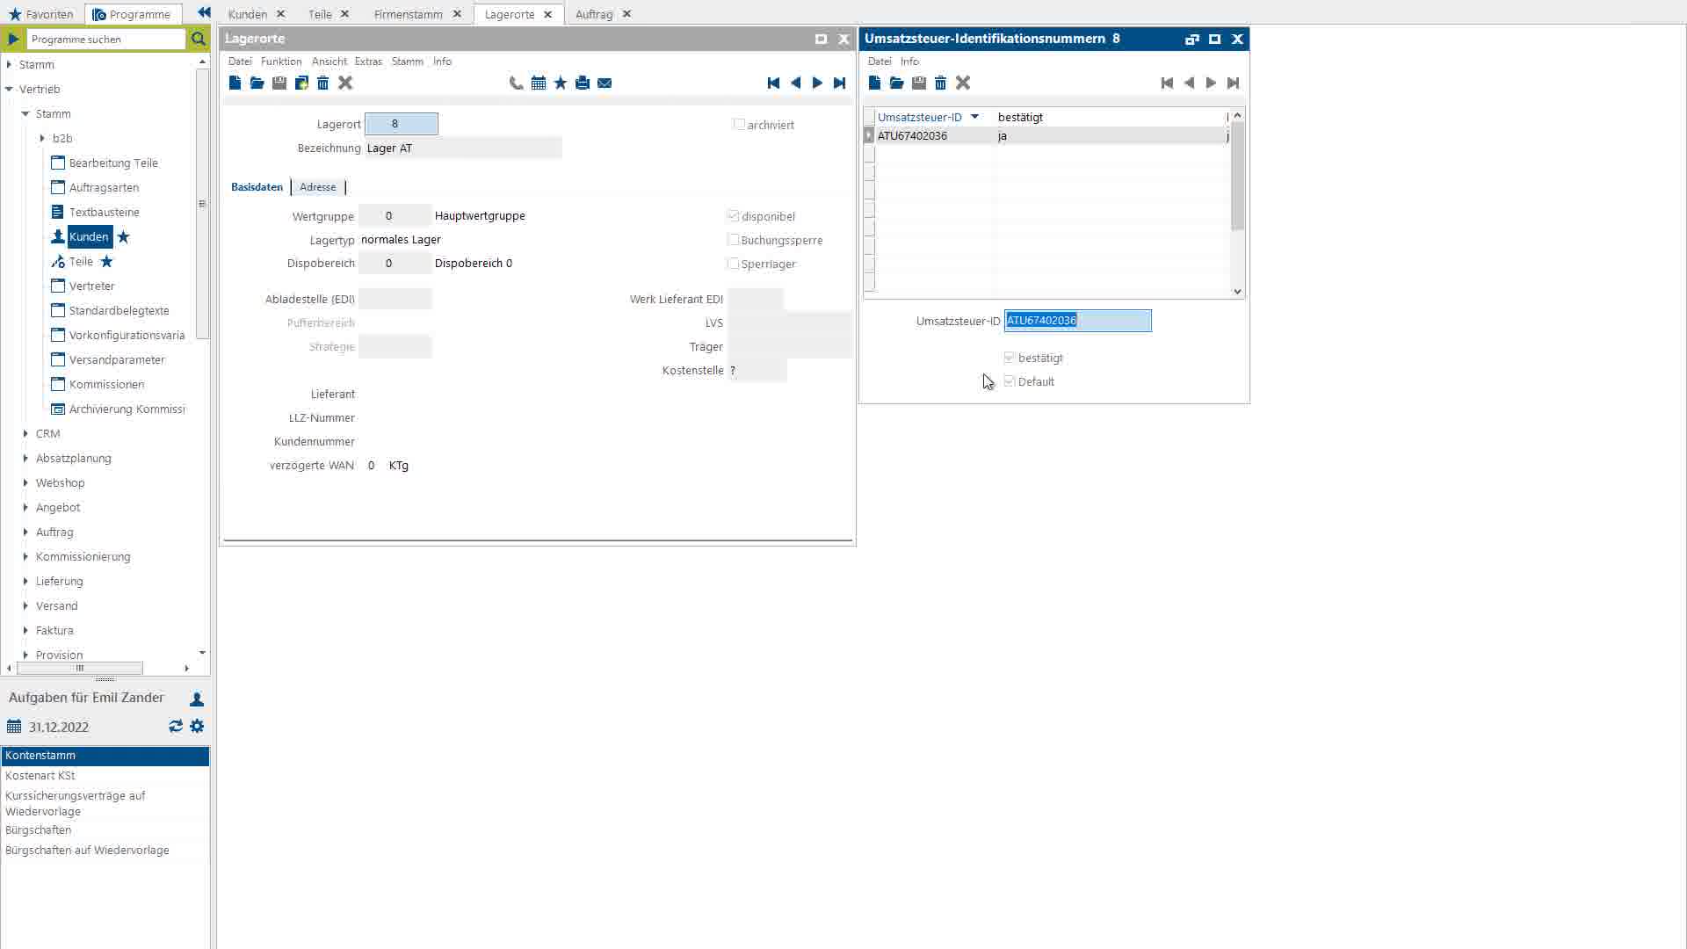1687x949 pixels.
Task: Expand the b2b tree node
Action: (42, 138)
